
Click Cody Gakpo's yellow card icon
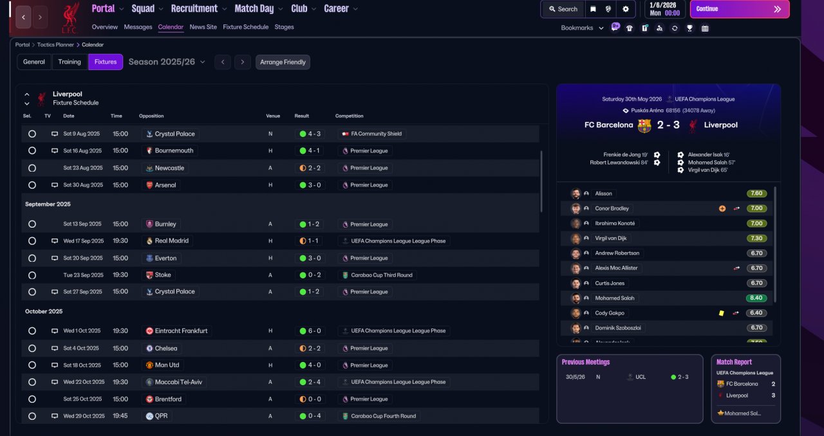(x=722, y=313)
